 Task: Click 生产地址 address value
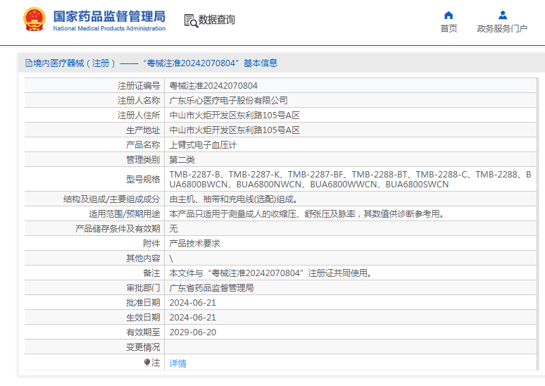click(x=234, y=130)
